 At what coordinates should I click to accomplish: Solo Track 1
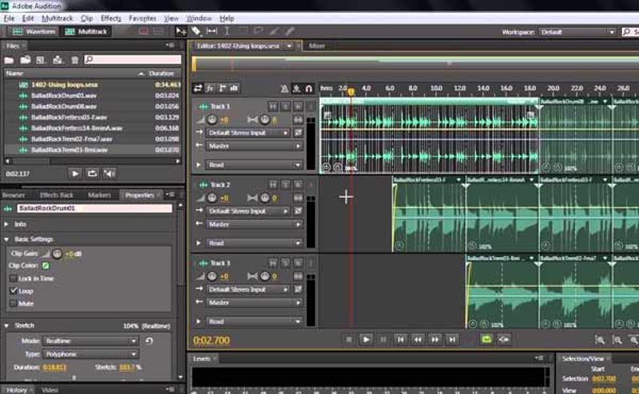click(286, 106)
